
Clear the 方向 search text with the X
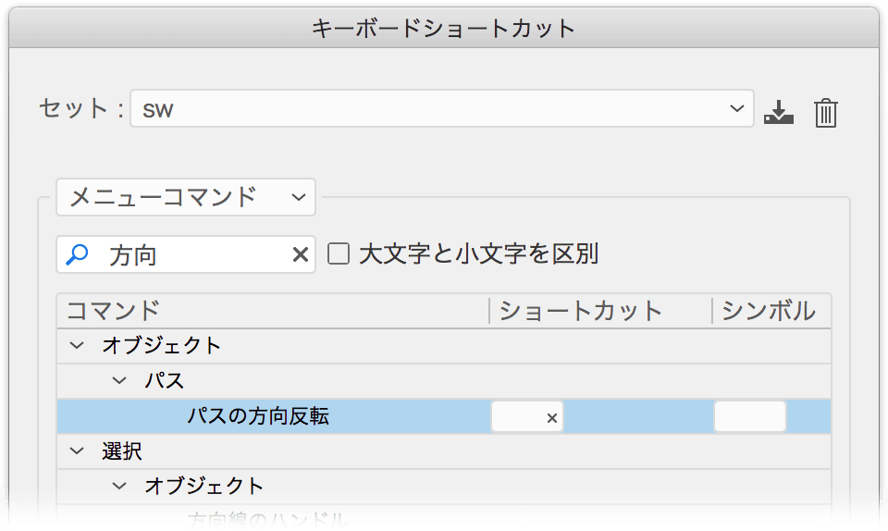pos(300,254)
